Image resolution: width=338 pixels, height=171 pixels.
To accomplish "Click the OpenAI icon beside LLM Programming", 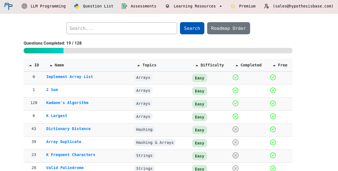I will click(x=24, y=6).
